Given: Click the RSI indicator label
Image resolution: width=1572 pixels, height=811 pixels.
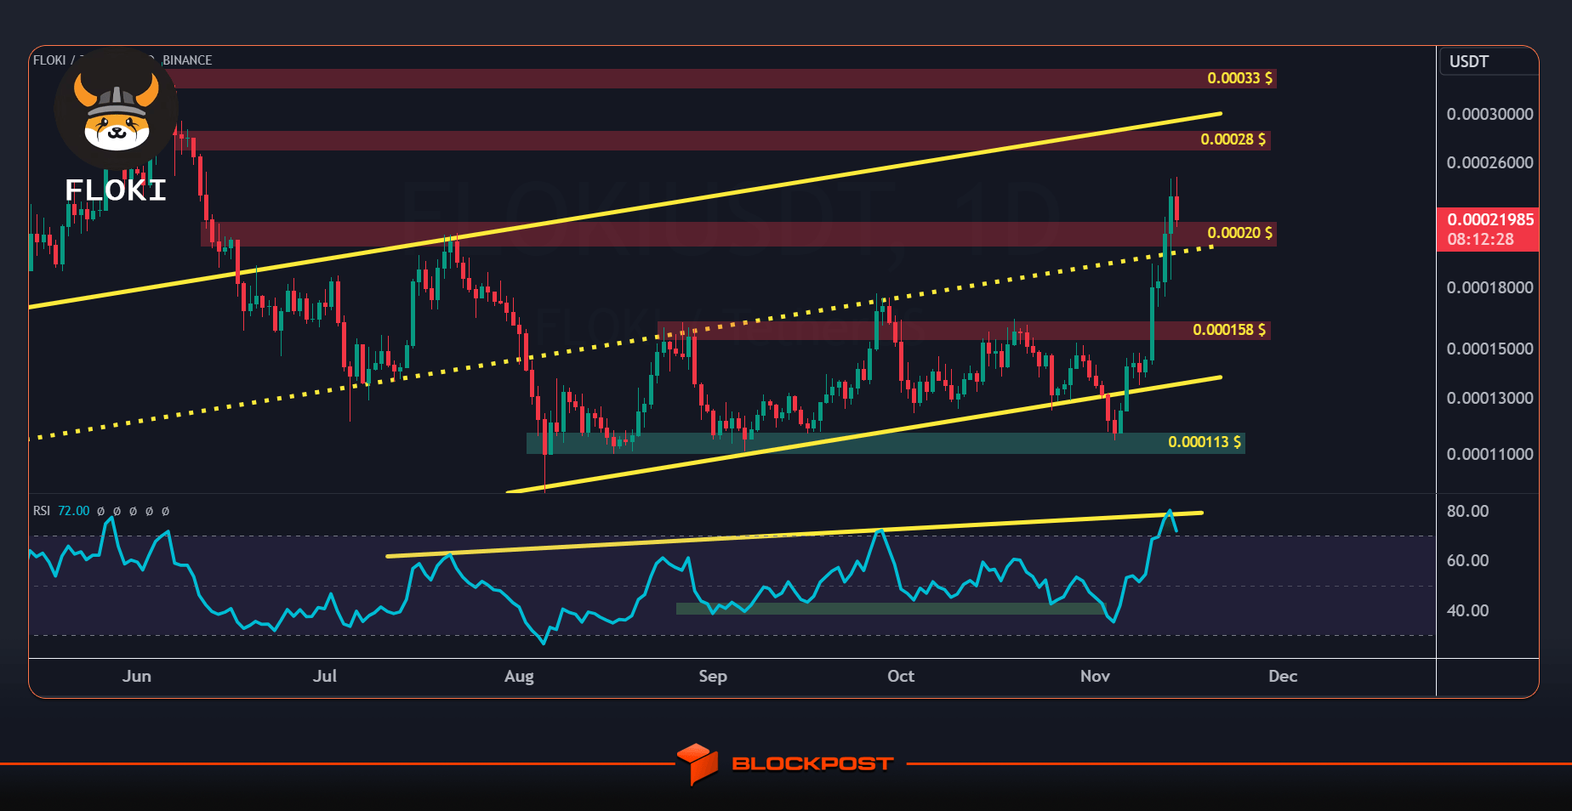Looking at the screenshot, I should coord(42,511).
